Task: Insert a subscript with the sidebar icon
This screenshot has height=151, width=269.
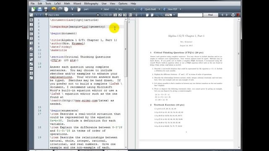Action: point(31,60)
